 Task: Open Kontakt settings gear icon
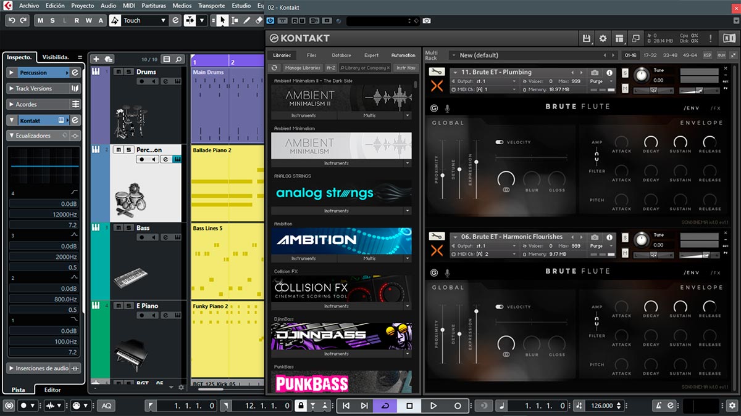tap(603, 38)
